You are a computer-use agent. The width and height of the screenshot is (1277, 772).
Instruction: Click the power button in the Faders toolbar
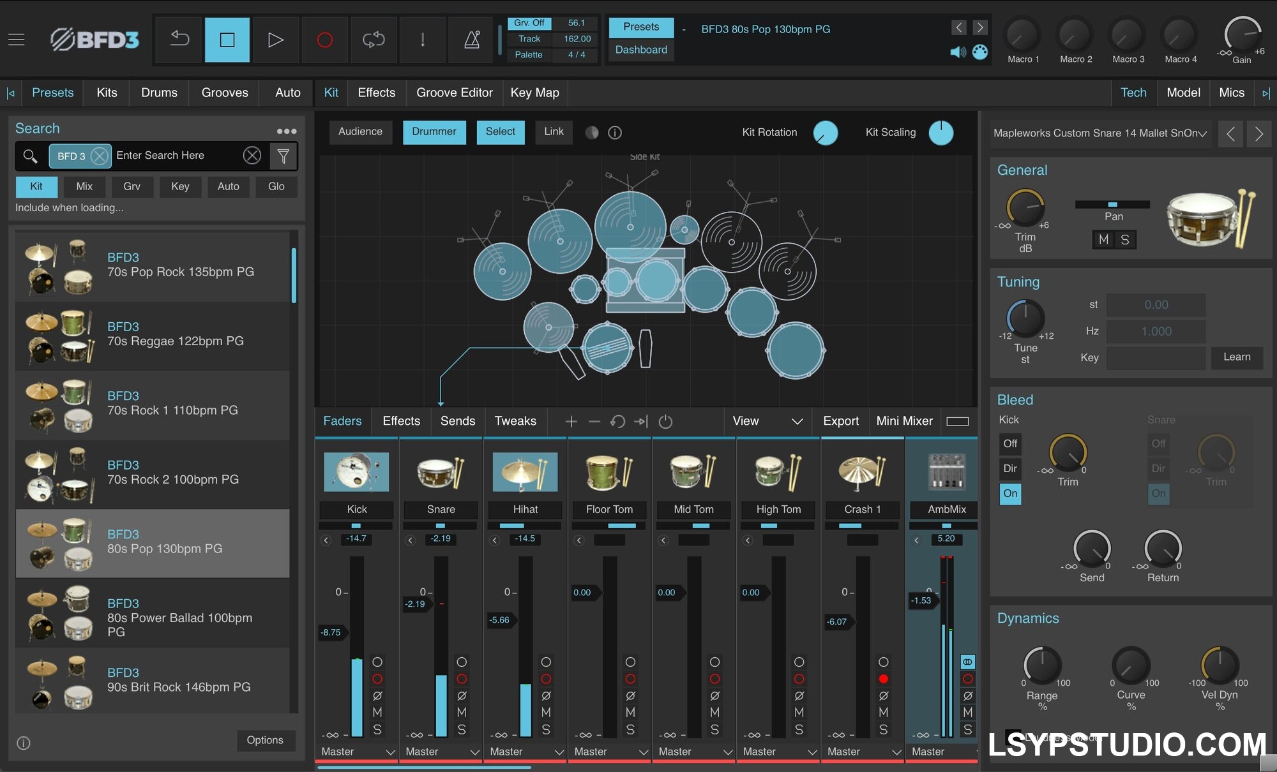[666, 421]
